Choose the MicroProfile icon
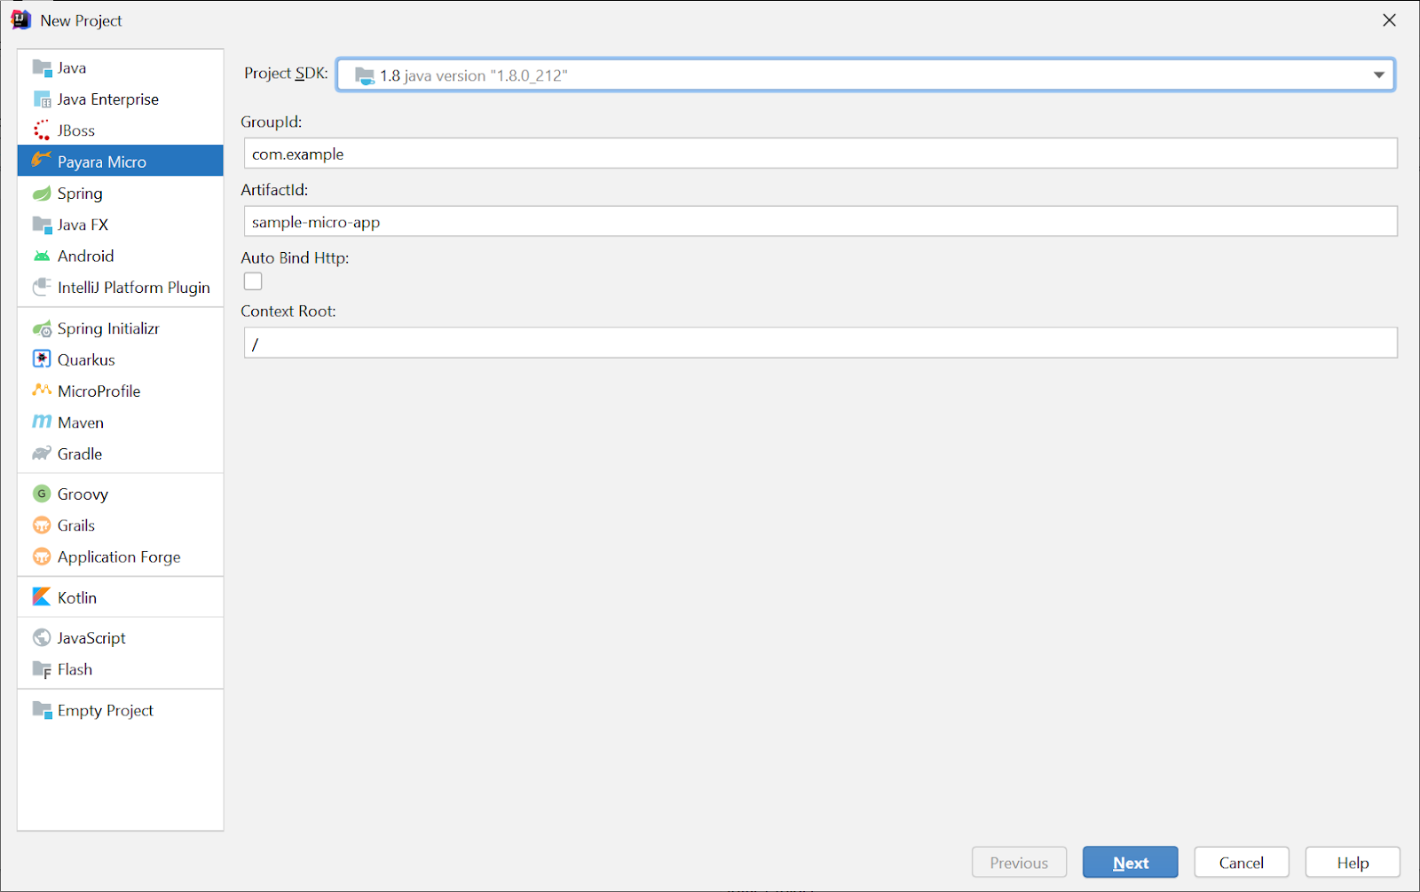 [x=42, y=391]
